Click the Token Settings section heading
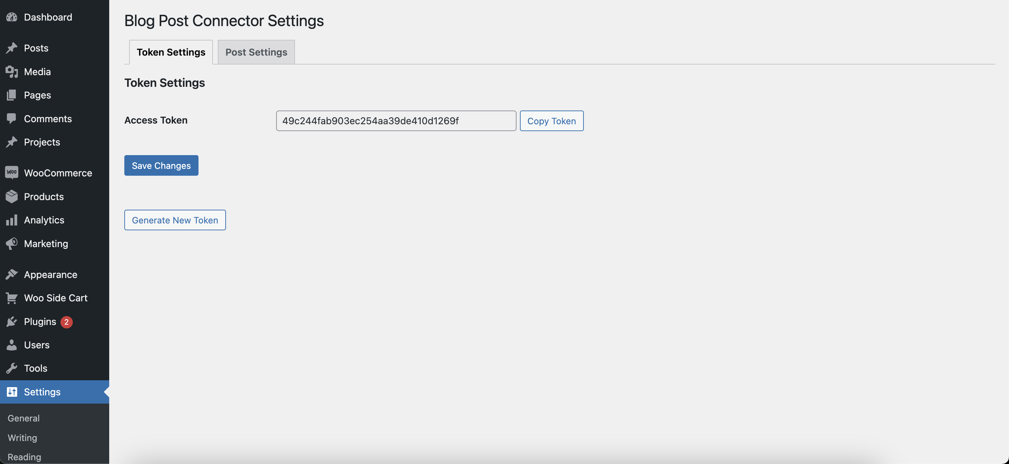The image size is (1009, 464). (x=165, y=83)
